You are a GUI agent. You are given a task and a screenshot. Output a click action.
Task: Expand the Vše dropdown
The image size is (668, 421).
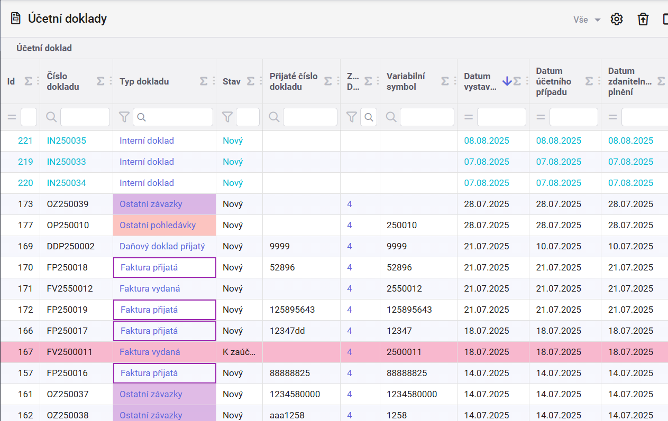(587, 20)
